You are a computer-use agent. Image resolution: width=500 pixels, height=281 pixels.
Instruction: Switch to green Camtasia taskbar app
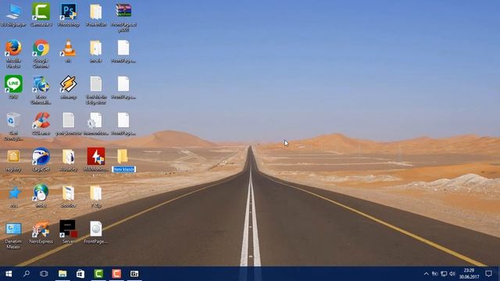(x=98, y=274)
